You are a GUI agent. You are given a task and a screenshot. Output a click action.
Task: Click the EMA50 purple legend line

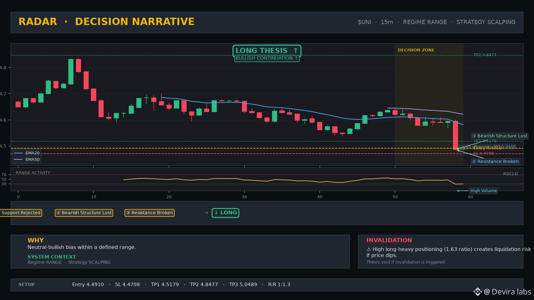(x=18, y=159)
